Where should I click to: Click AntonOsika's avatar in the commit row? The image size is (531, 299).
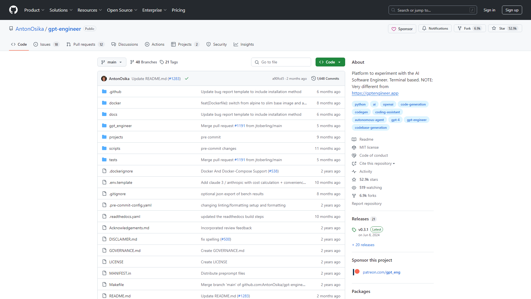coord(104,79)
